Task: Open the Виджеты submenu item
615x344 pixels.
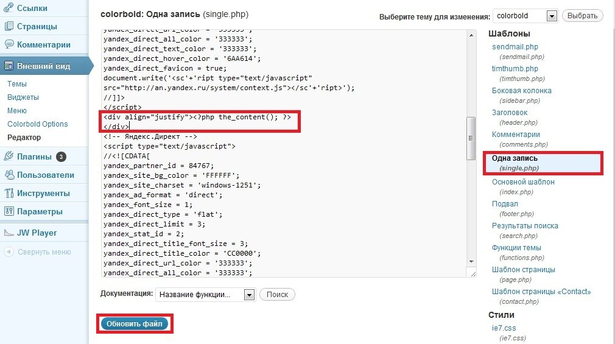Action: click(23, 97)
